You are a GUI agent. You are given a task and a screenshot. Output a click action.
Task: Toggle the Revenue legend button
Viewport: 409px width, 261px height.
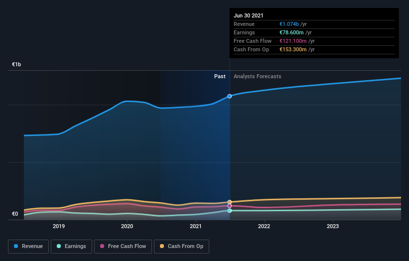pos(28,247)
